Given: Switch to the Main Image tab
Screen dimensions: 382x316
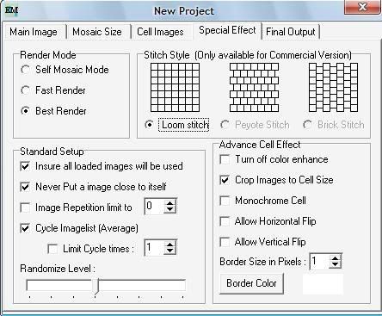Looking at the screenshot, I should (34, 32).
